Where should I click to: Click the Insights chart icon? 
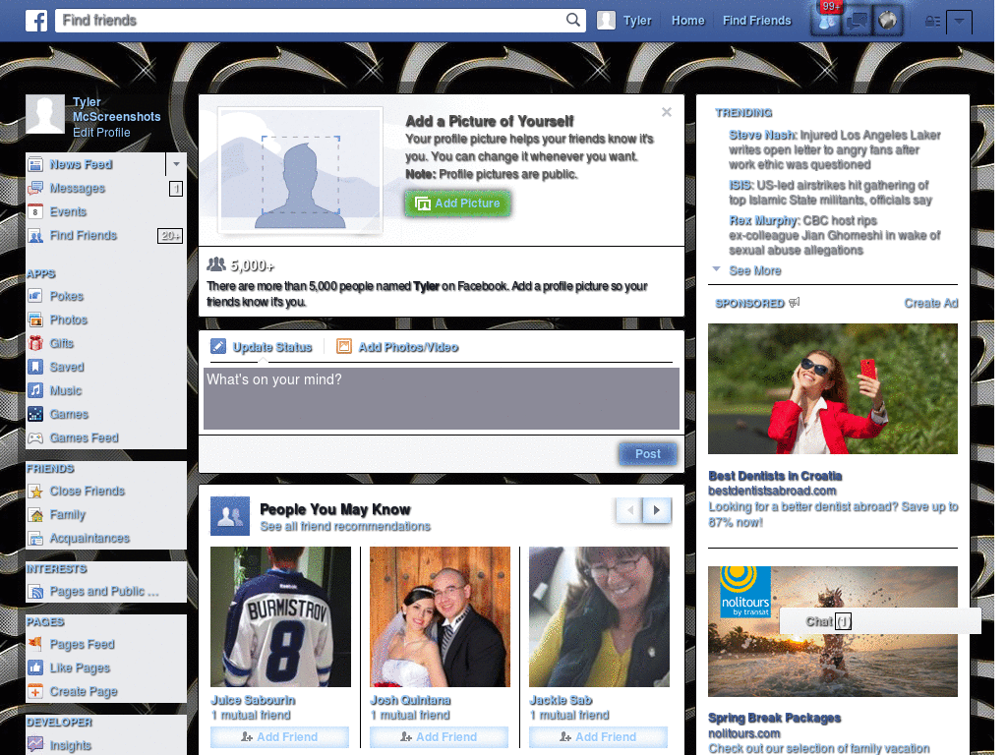pos(35,745)
